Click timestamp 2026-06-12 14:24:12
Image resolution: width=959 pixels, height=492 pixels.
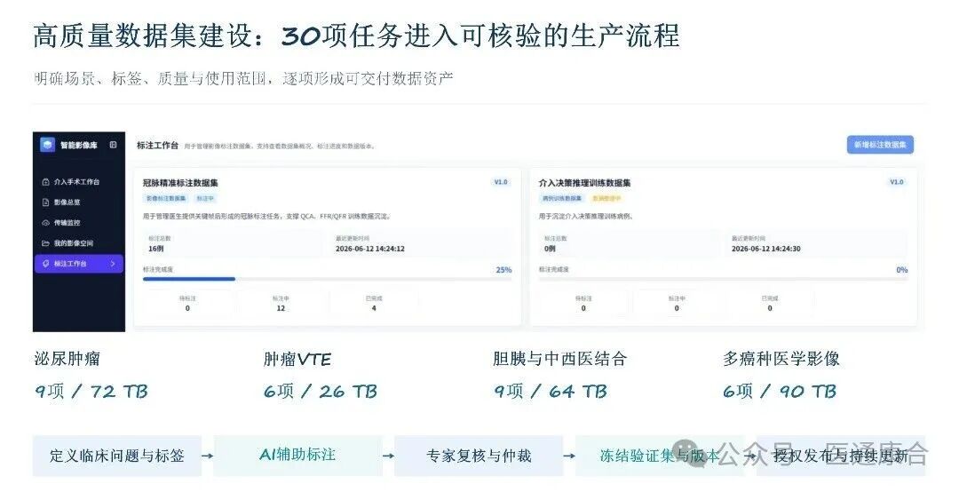pos(370,249)
